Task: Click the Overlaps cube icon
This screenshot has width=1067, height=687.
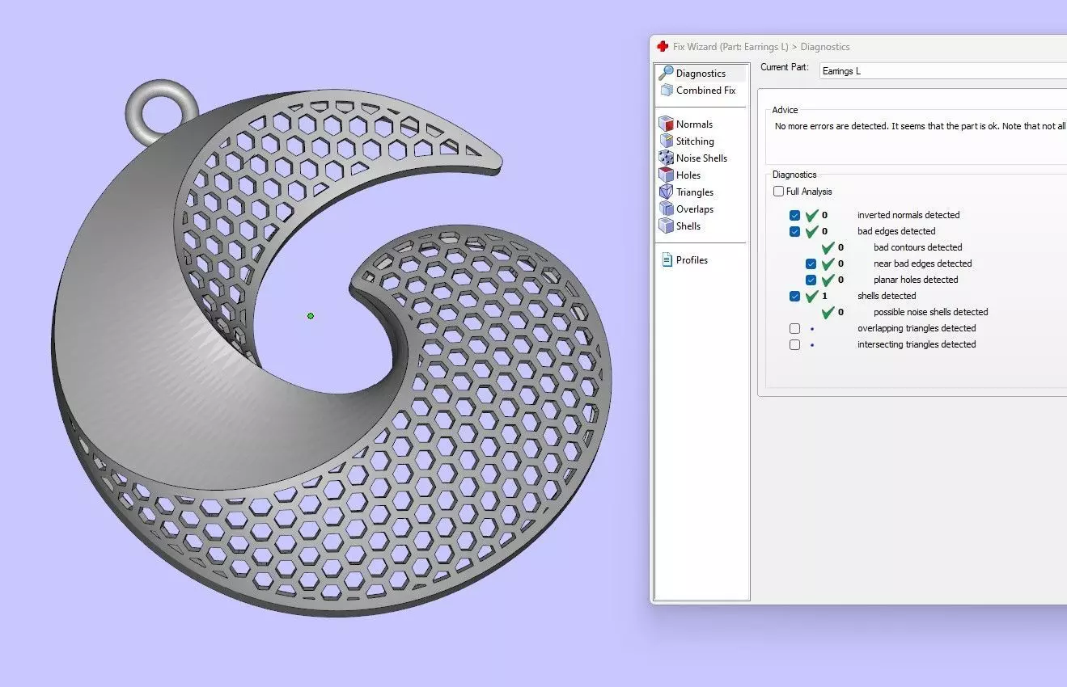Action: (666, 209)
